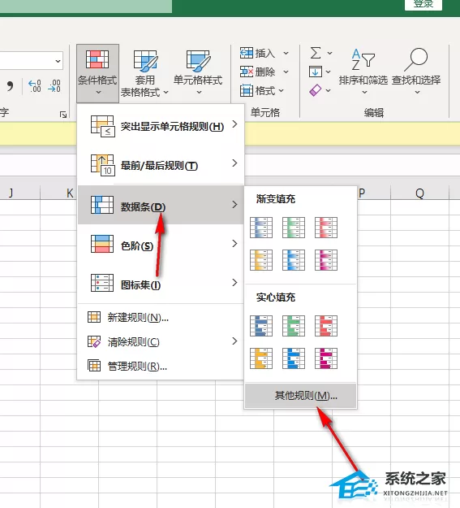Viewport: 460px width, 508px height.
Task: Click the increase decimal icon
Action: click(35, 86)
